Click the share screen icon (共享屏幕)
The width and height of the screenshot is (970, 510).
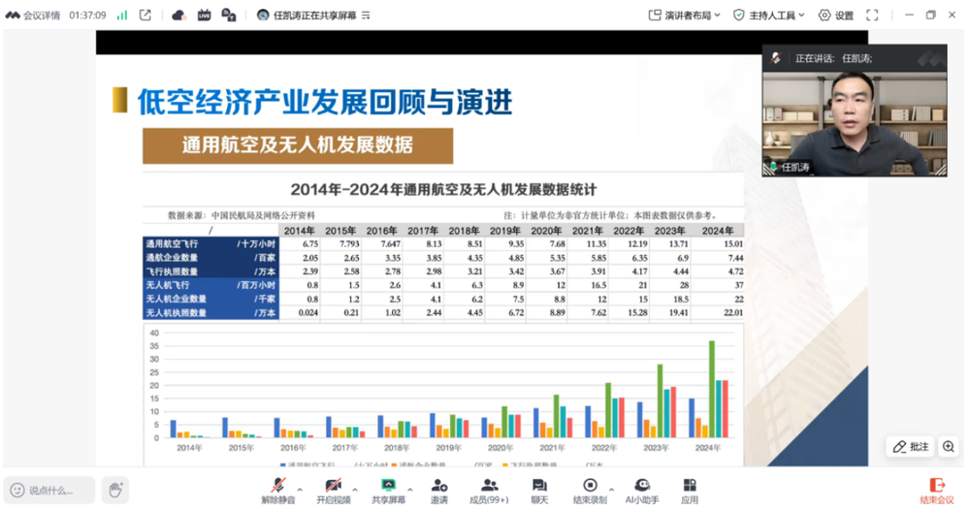(388, 486)
